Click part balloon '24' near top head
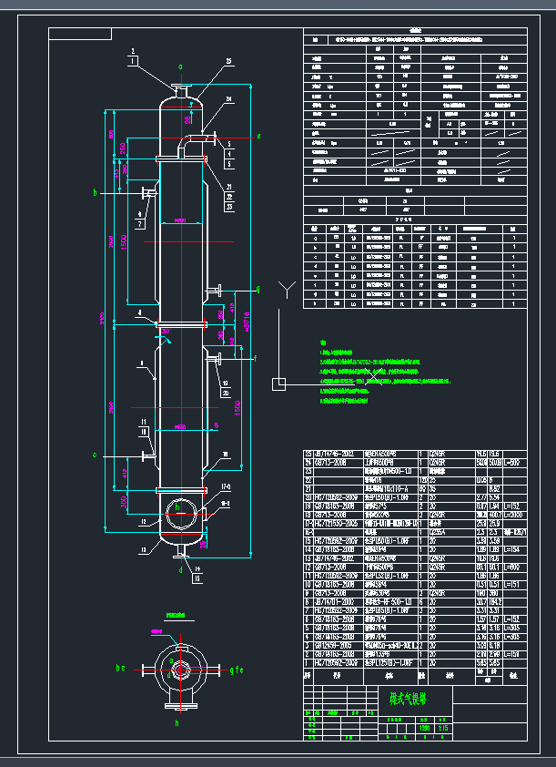This screenshot has width=556, height=767. coord(228,98)
